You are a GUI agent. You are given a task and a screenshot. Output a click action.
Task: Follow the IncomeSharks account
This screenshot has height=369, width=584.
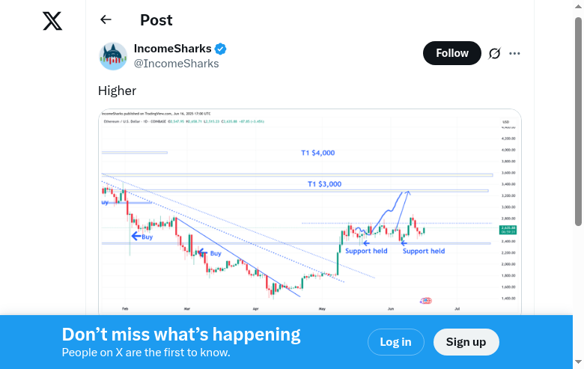[x=451, y=53]
